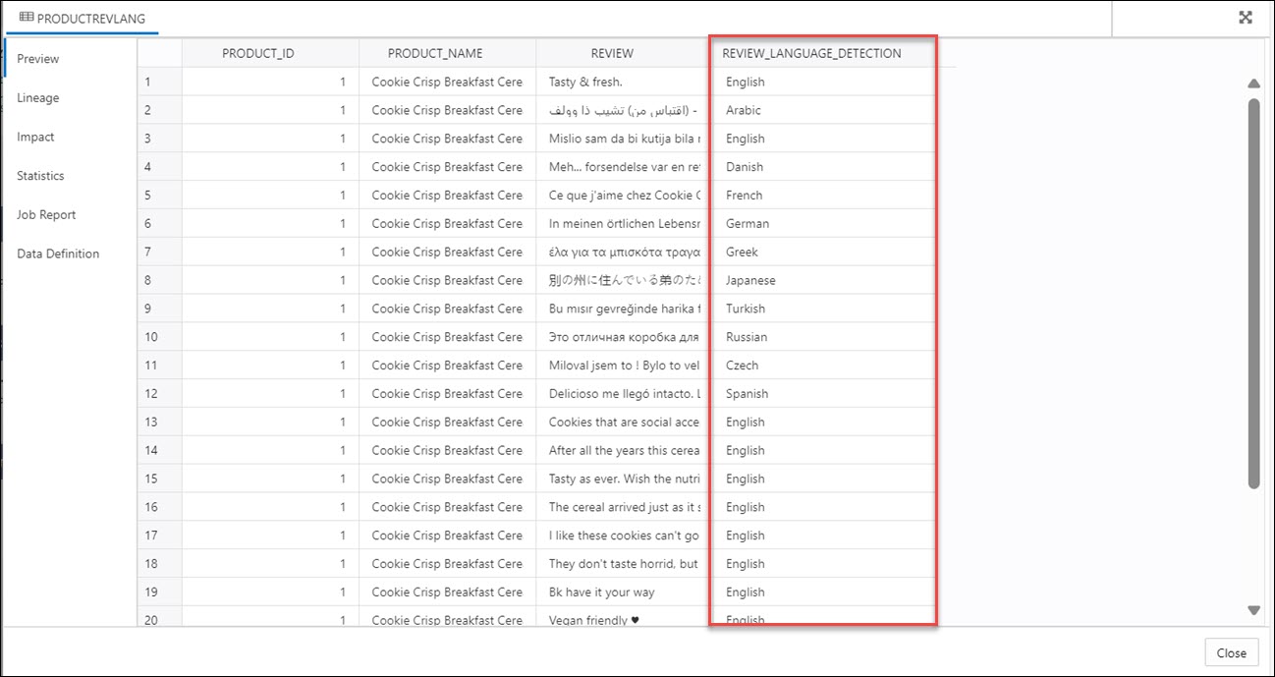Open the Impact view
The height and width of the screenshot is (677, 1275).
(x=35, y=137)
